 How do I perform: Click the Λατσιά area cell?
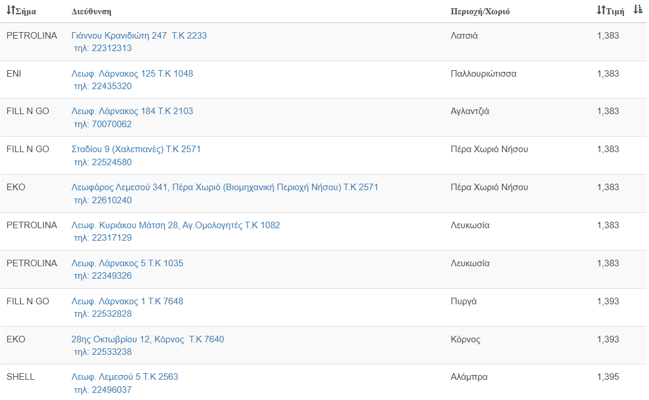point(464,36)
